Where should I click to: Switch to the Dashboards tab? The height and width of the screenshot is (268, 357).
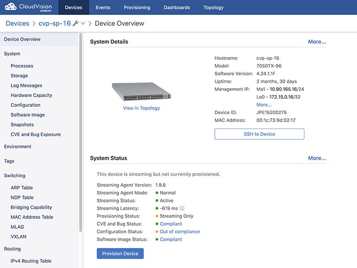point(177,7)
